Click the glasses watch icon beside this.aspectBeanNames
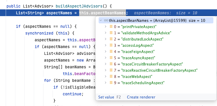 (x=106, y=20)
